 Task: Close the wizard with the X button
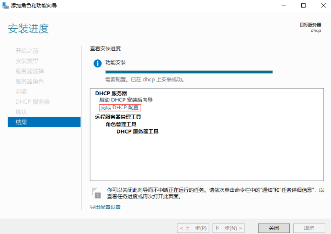click(323, 5)
